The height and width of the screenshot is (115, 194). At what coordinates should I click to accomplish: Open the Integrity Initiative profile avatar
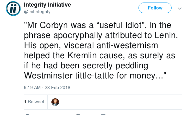(x=13, y=9)
